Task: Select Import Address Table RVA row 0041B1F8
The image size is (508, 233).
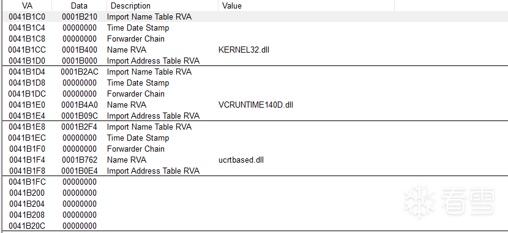Action: (x=255, y=171)
